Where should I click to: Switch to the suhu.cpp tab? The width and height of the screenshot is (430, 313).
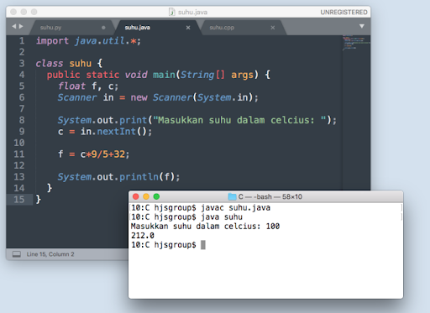tap(222, 28)
